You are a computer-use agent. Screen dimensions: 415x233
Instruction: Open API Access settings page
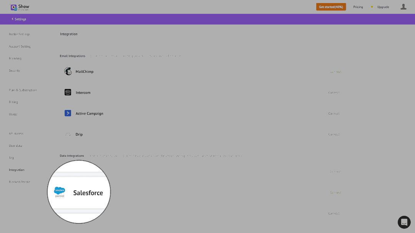click(16, 133)
